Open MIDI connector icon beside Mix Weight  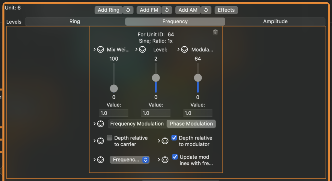pos(101,50)
